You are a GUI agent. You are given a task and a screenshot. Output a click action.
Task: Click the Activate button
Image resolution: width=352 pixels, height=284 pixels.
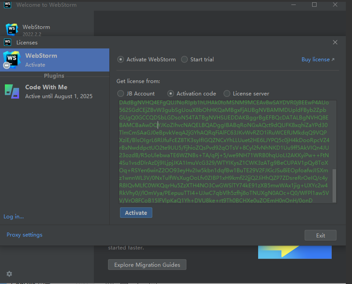pyautogui.click(x=136, y=213)
